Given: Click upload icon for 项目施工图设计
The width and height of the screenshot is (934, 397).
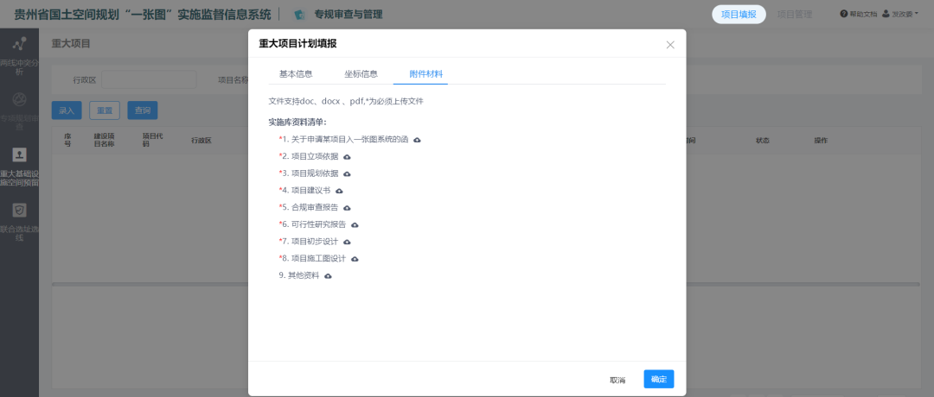Looking at the screenshot, I should point(355,259).
